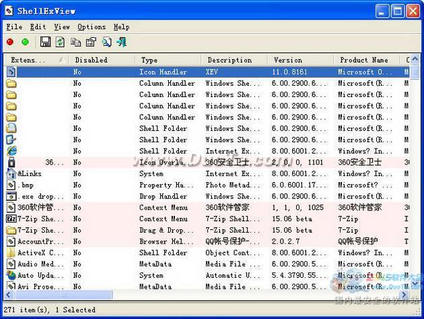This screenshot has width=424, height=319.
Task: Click the 'Automatic U...' description cell
Action: 233,275
